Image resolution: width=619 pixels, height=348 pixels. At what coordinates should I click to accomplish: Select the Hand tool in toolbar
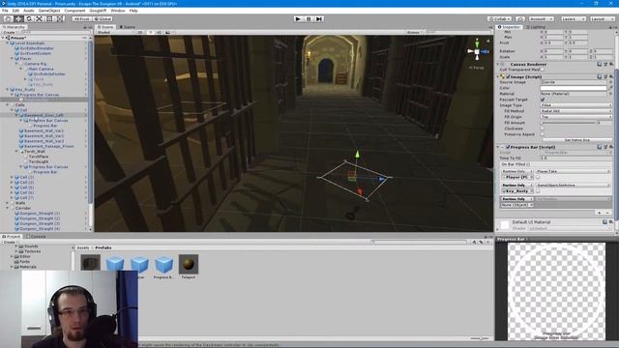[x=8, y=19]
